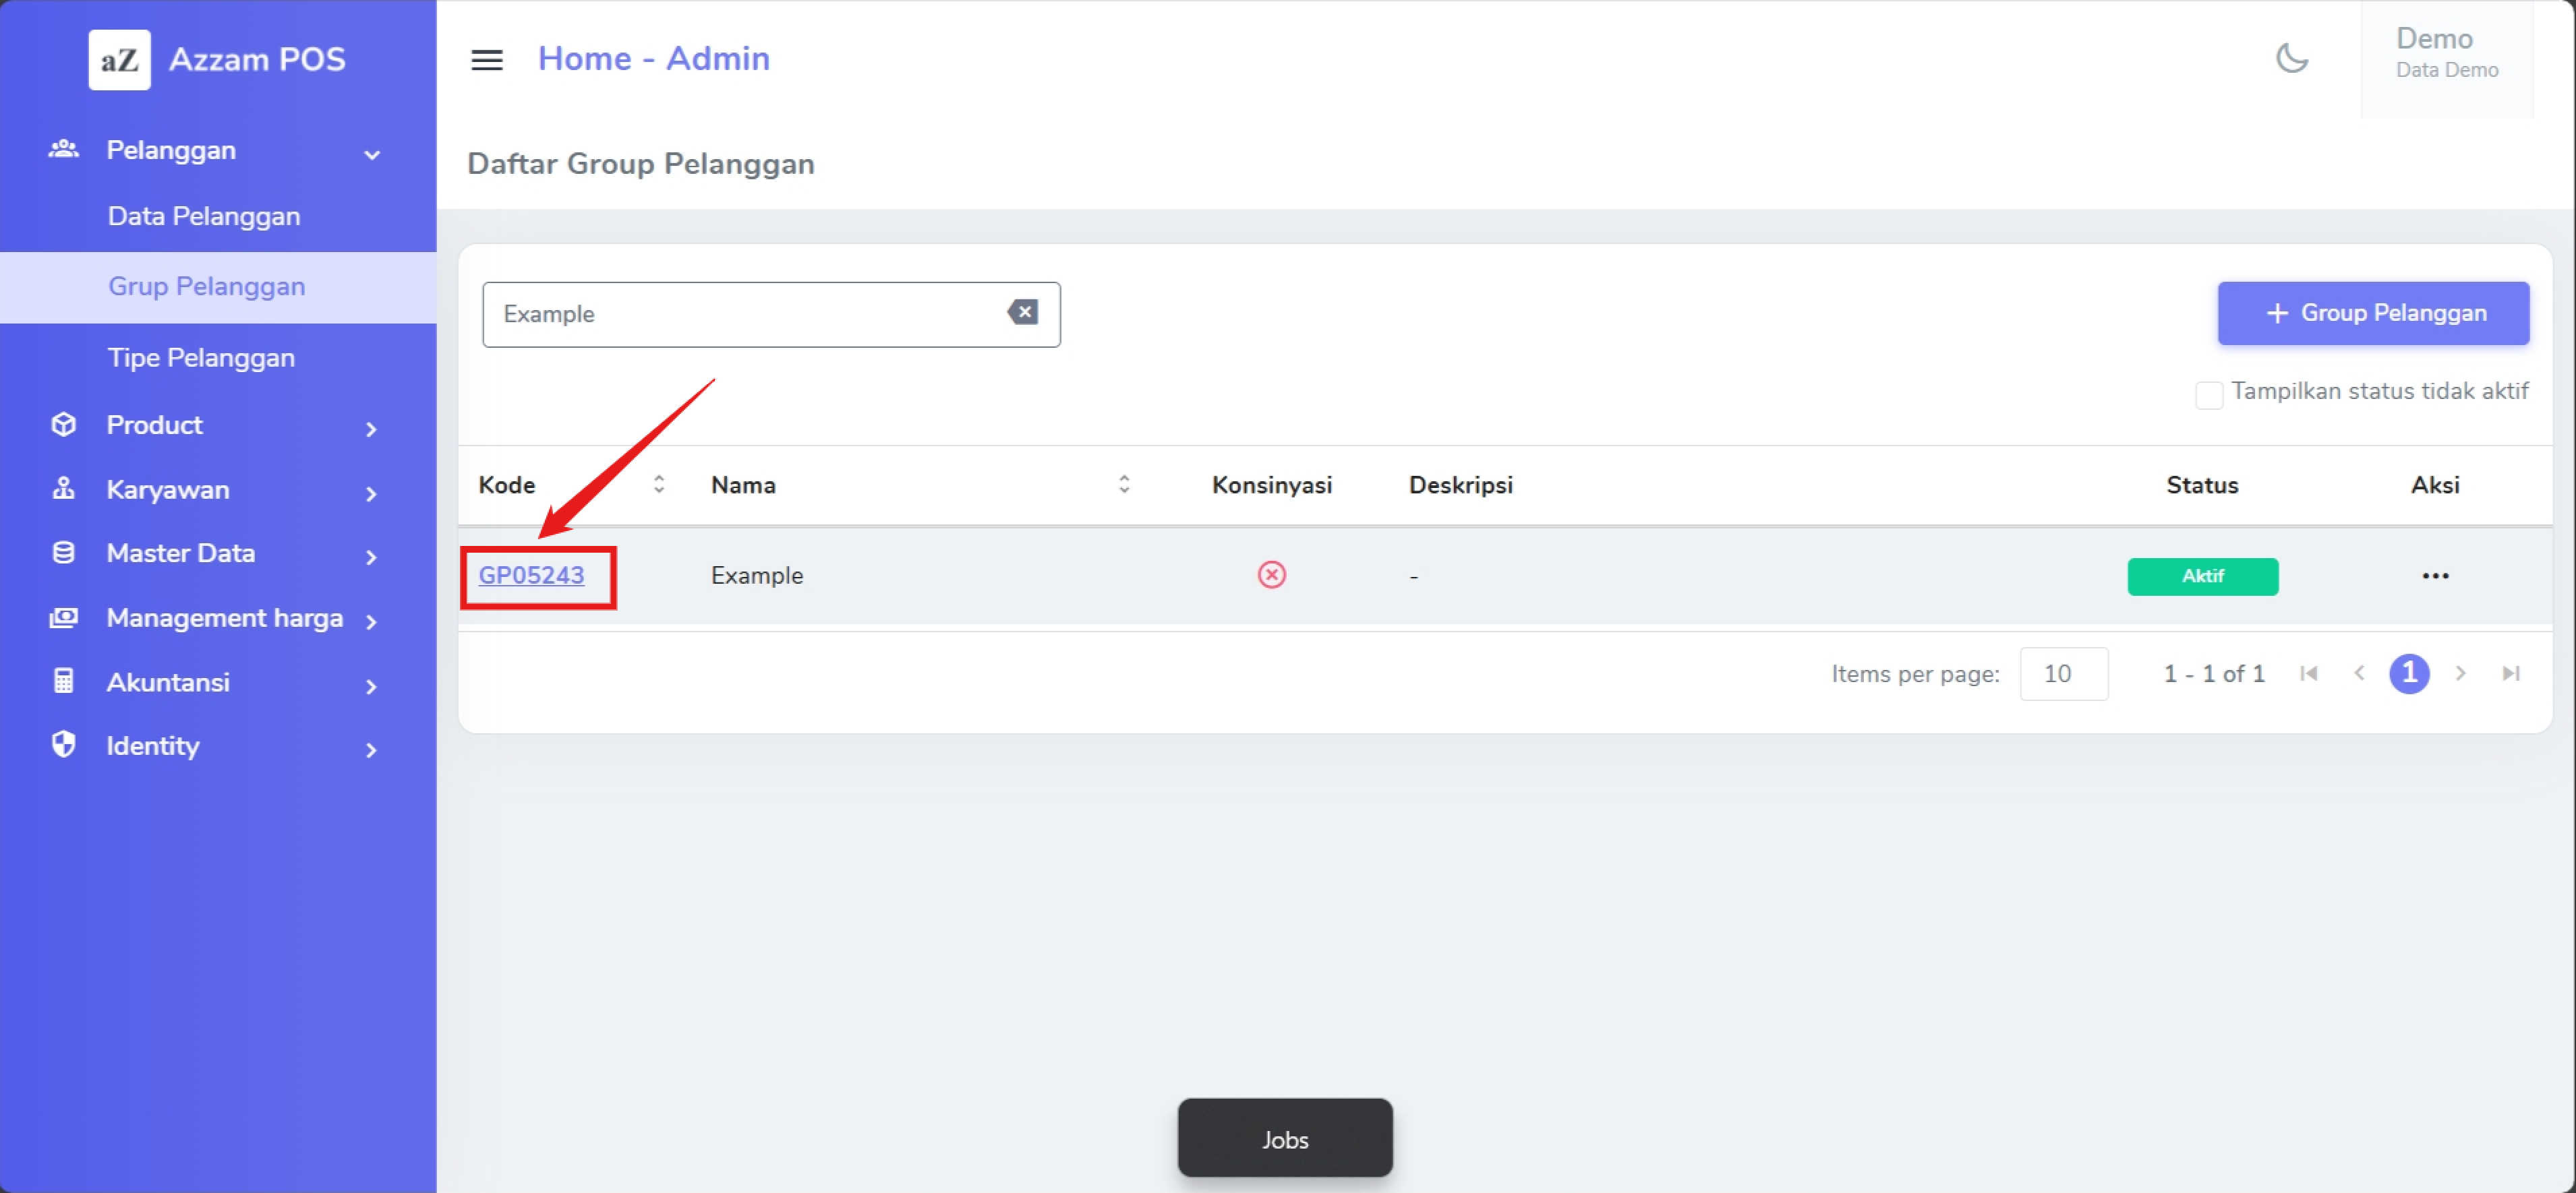Toggle dark mode moon icon

2292,58
